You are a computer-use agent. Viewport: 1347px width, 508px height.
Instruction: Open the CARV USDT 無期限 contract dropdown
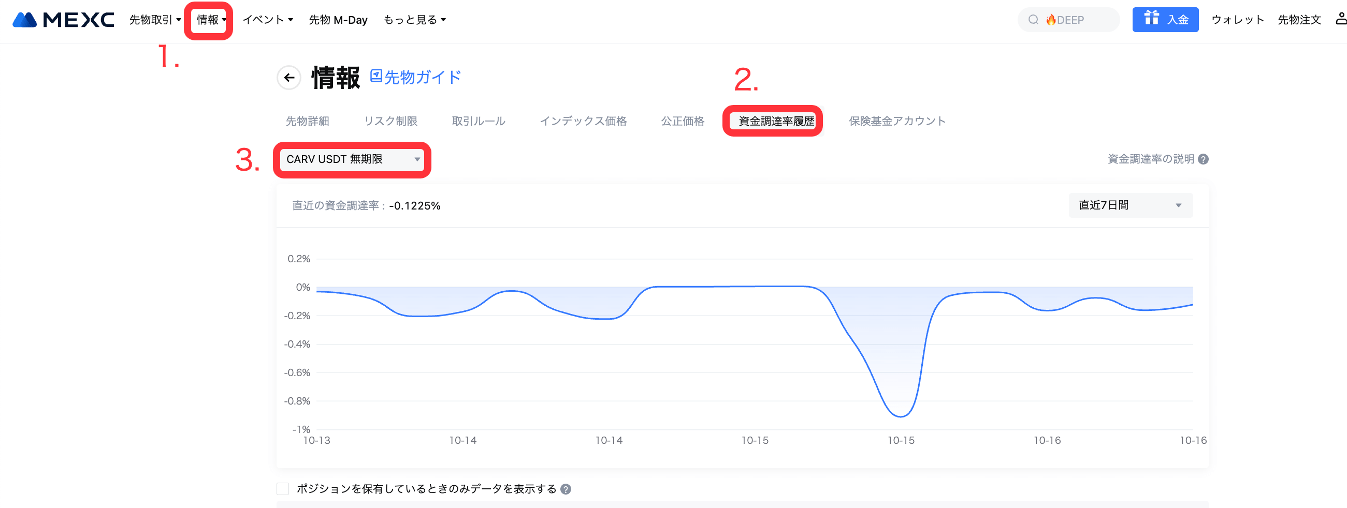pos(353,159)
